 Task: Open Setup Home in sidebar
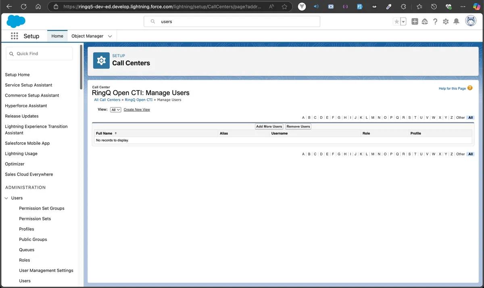(x=17, y=75)
